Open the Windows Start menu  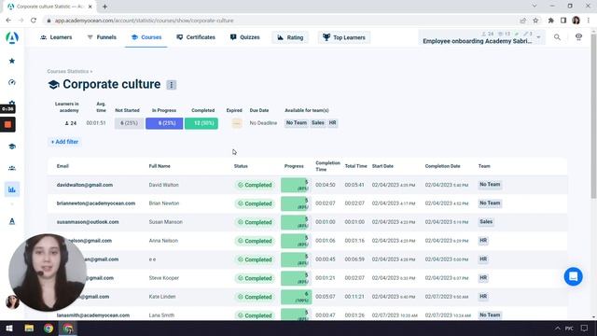tap(9, 328)
